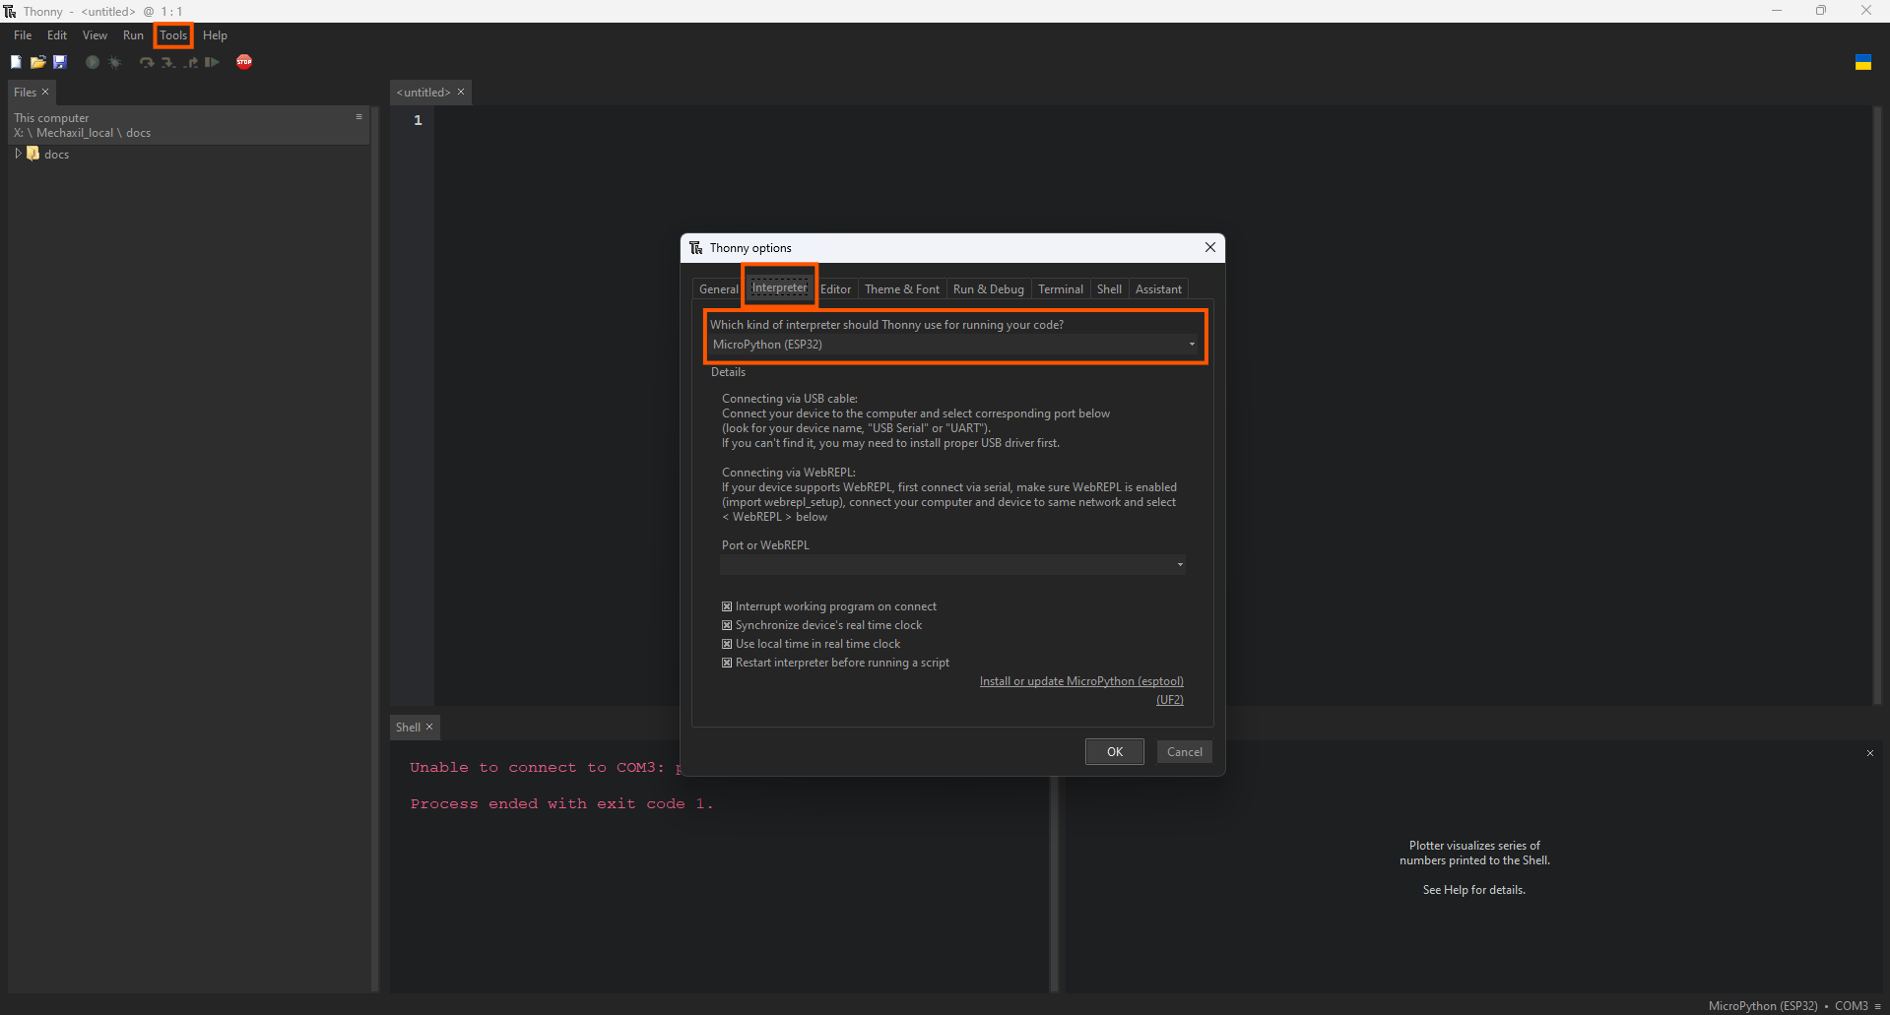Open the Help menu

(215, 35)
